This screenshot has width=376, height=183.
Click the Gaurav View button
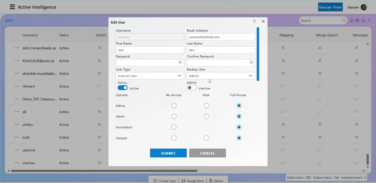click(330, 7)
